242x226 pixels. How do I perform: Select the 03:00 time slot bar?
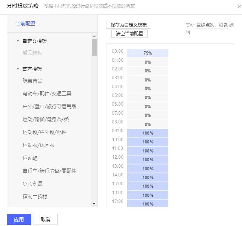pyautogui.click(x=148, y=80)
